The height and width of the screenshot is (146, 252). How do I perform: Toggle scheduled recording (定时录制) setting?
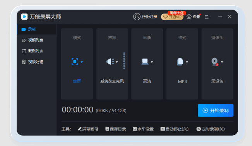[x=211, y=129]
